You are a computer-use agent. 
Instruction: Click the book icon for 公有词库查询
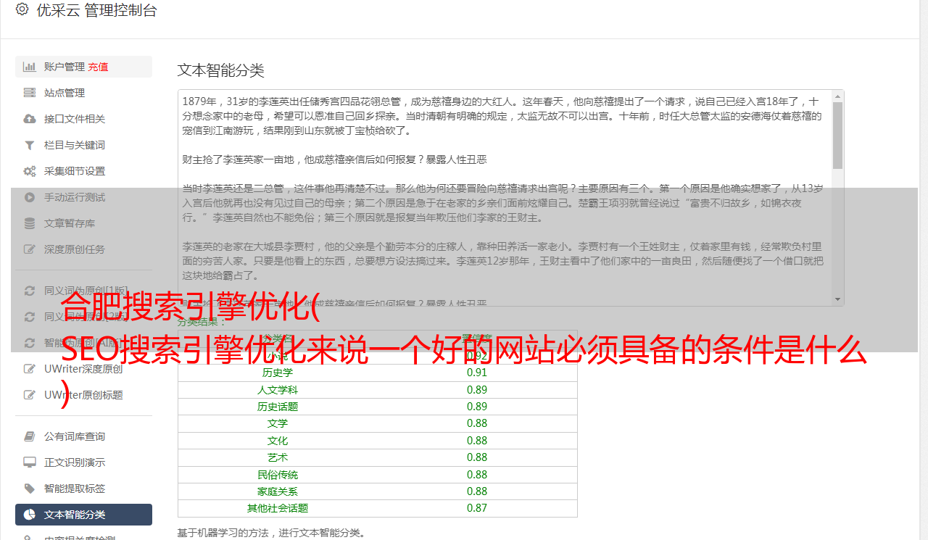coord(30,436)
